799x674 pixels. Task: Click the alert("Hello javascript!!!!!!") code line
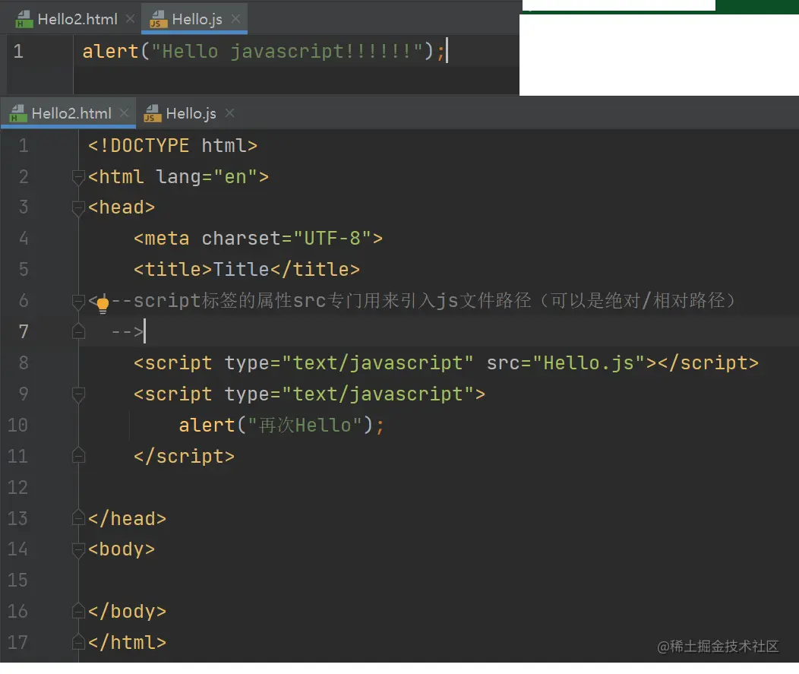[x=264, y=52]
